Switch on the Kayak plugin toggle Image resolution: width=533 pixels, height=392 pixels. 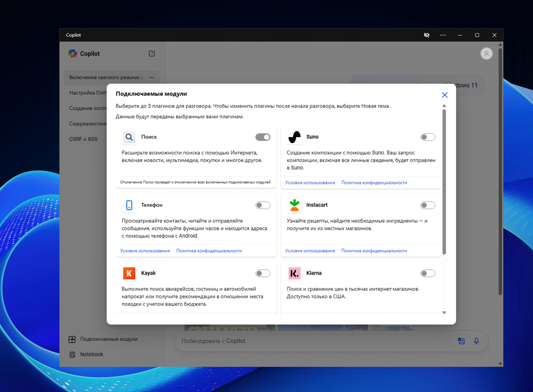[263, 274]
